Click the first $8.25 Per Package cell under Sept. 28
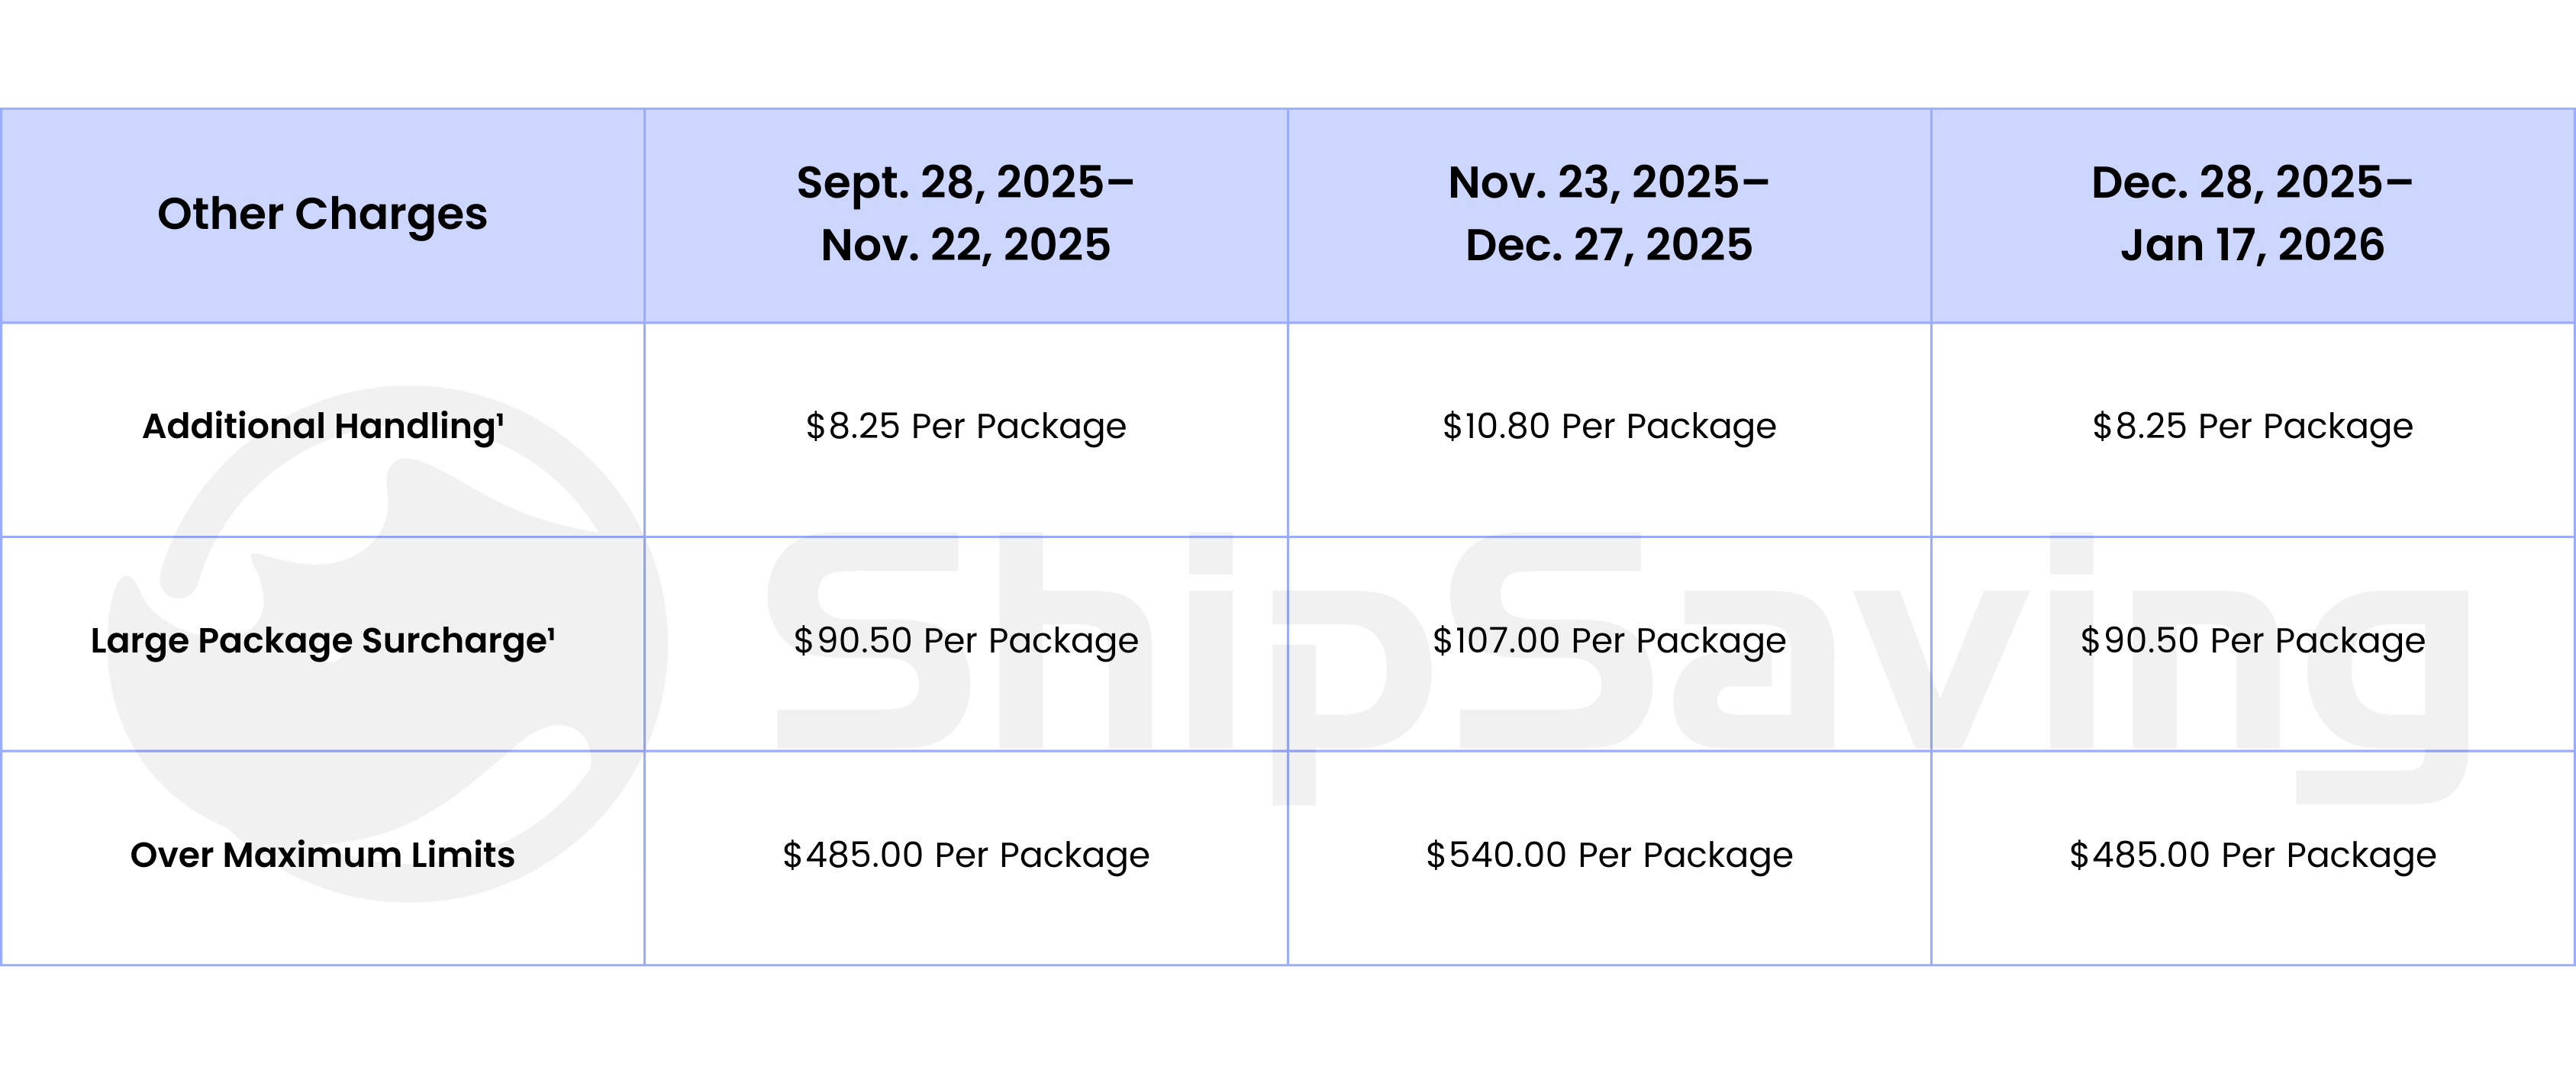This screenshot has height=1073, width=2576. click(965, 427)
